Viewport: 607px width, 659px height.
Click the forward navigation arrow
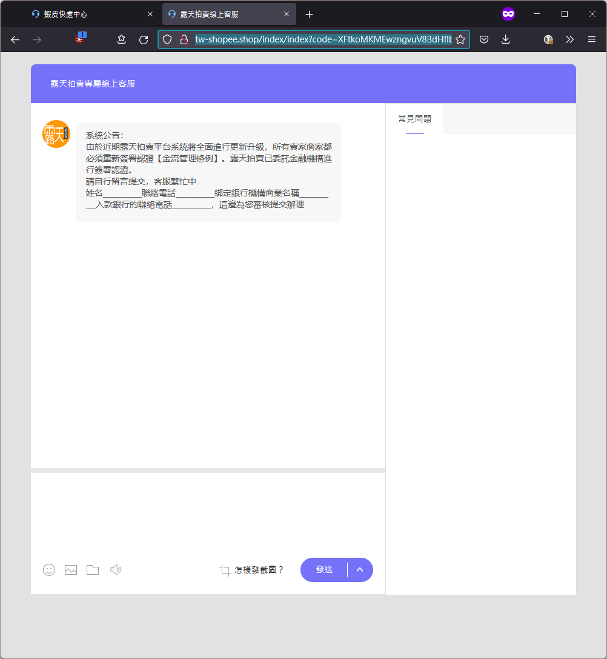(x=37, y=39)
